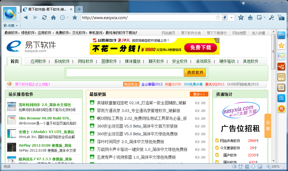Open the stock chart sidebar icon
Screen dimensions: 288x171
pyautogui.click(x=281, y=67)
